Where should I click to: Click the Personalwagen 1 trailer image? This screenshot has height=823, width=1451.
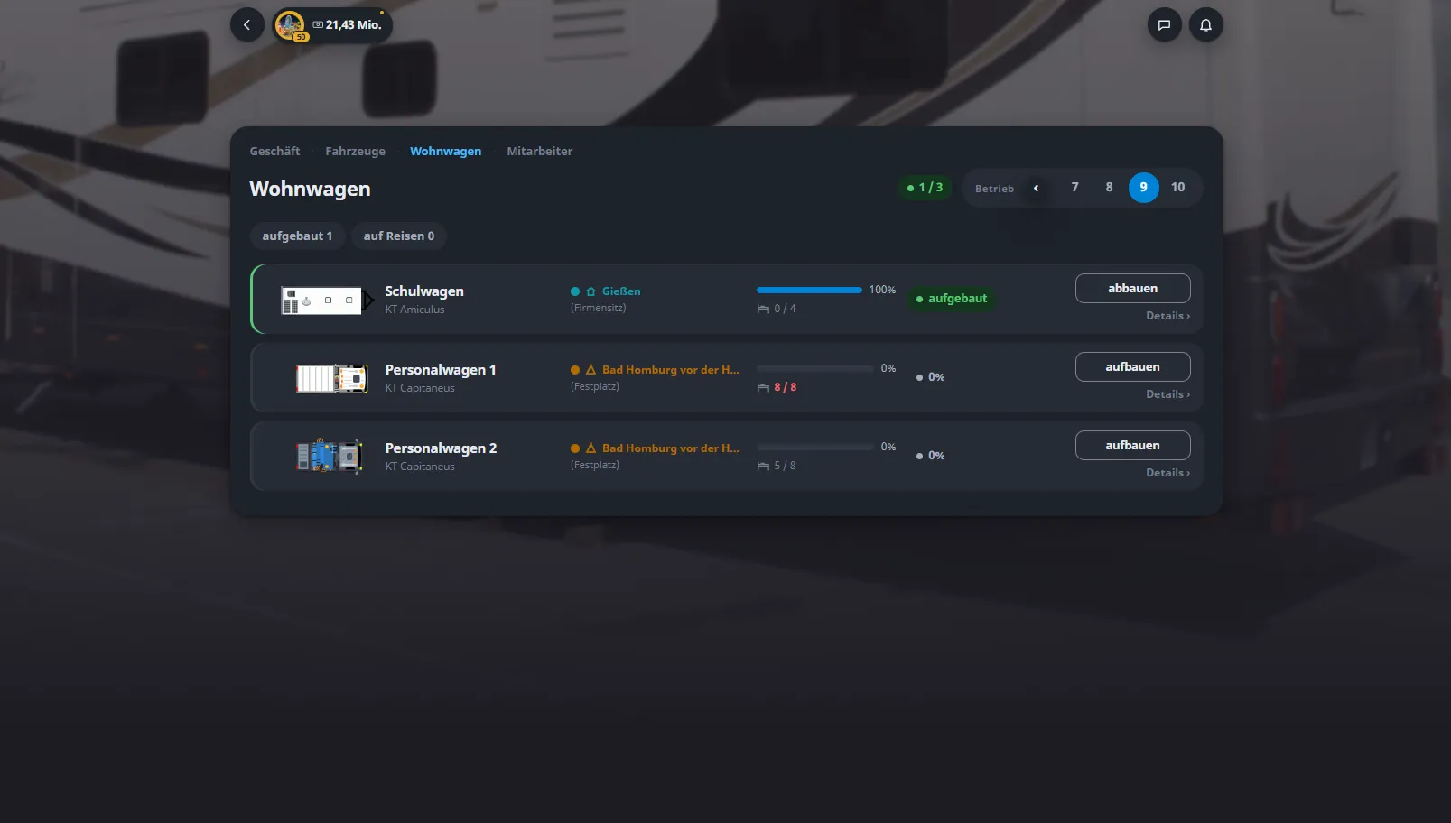point(332,378)
